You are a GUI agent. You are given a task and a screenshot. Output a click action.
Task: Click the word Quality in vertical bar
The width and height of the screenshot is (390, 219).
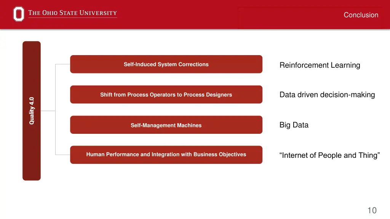click(x=32, y=116)
